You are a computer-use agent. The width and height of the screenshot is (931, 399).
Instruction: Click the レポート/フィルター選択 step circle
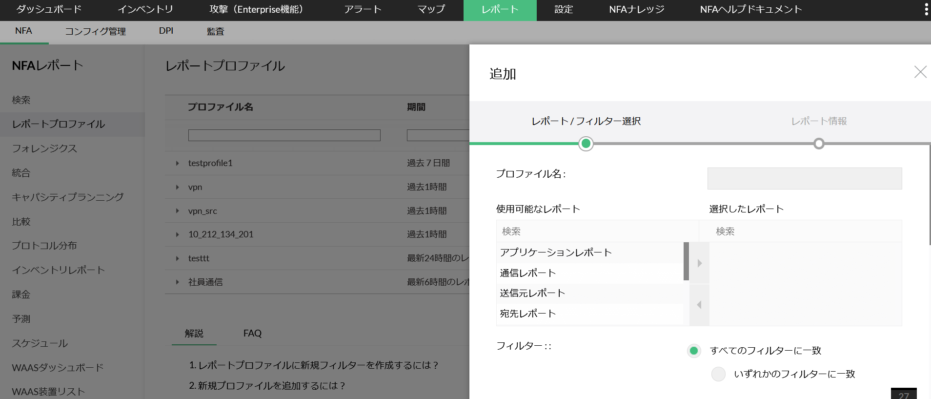pyautogui.click(x=586, y=144)
